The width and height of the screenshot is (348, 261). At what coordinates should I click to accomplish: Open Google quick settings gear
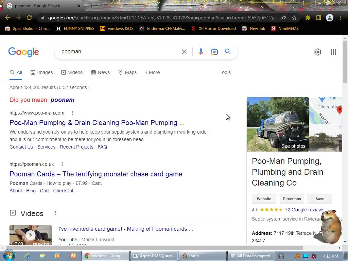(318, 52)
